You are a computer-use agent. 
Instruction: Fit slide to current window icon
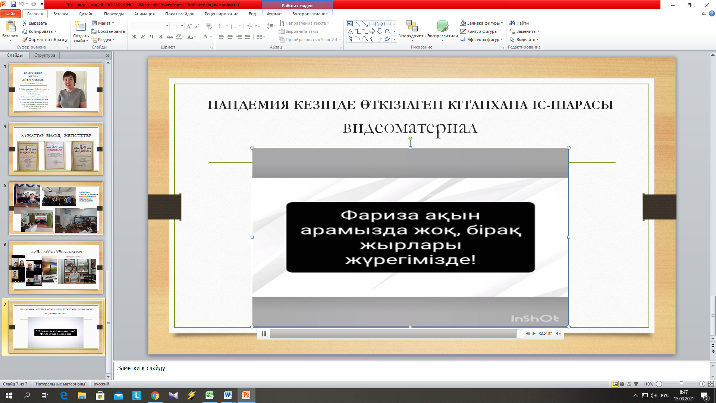click(711, 384)
